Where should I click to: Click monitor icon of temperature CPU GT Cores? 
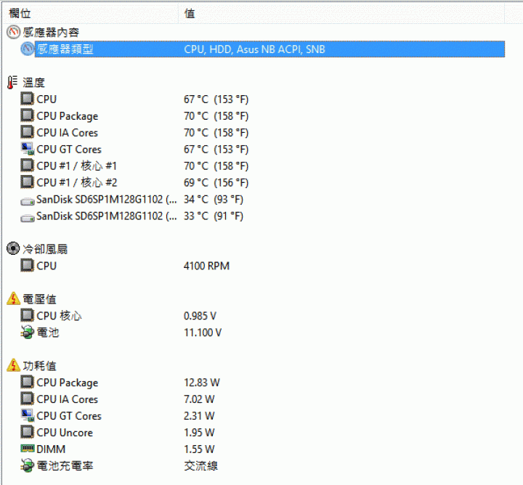(27, 149)
